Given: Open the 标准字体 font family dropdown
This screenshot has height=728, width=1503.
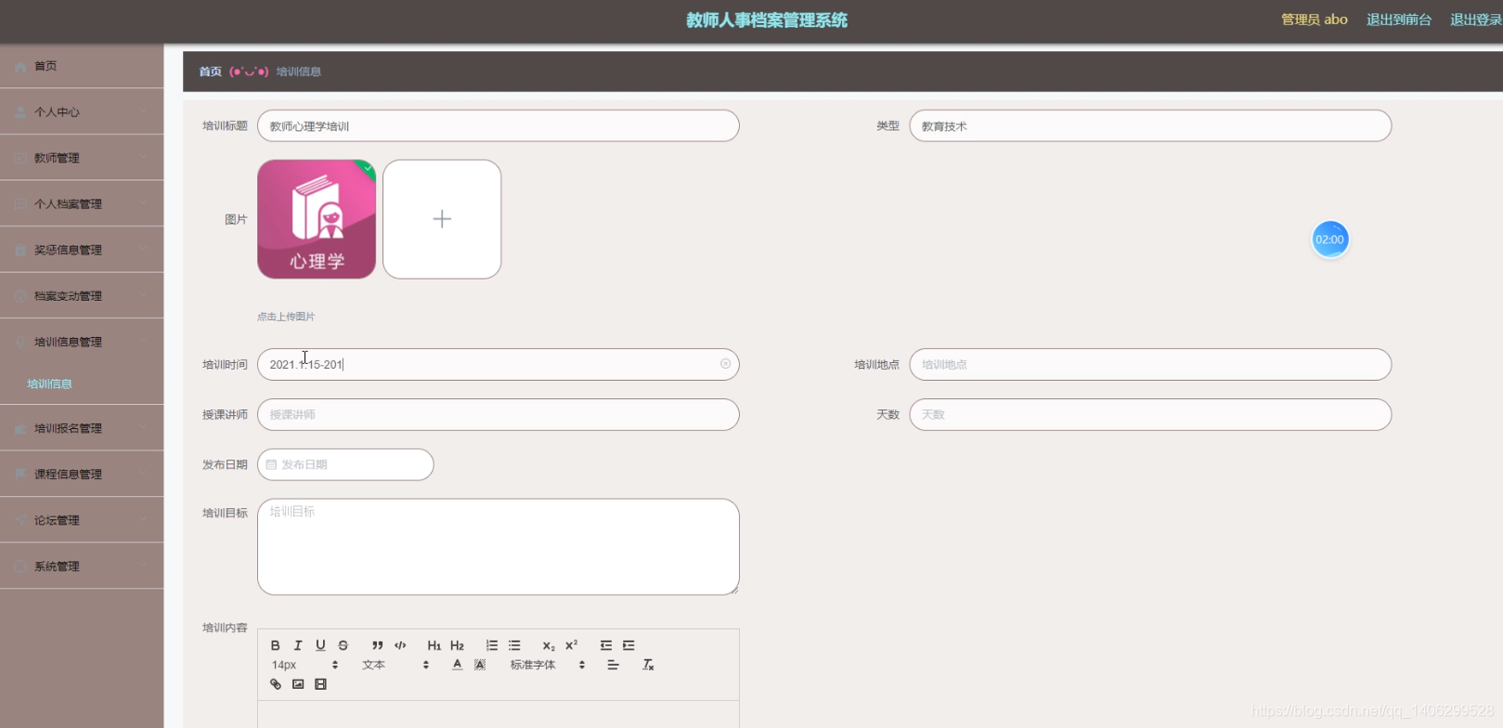Looking at the screenshot, I should 548,665.
